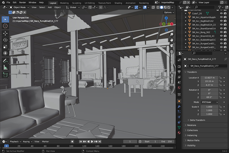Select the Add Cube tool
The width and height of the screenshot is (229, 153).
click(x=5, y=75)
